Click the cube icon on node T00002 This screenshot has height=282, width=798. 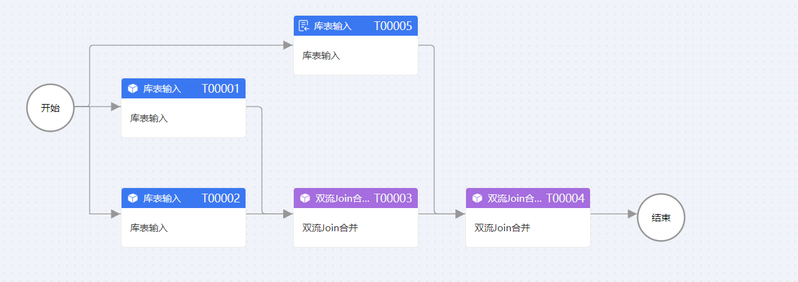132,198
